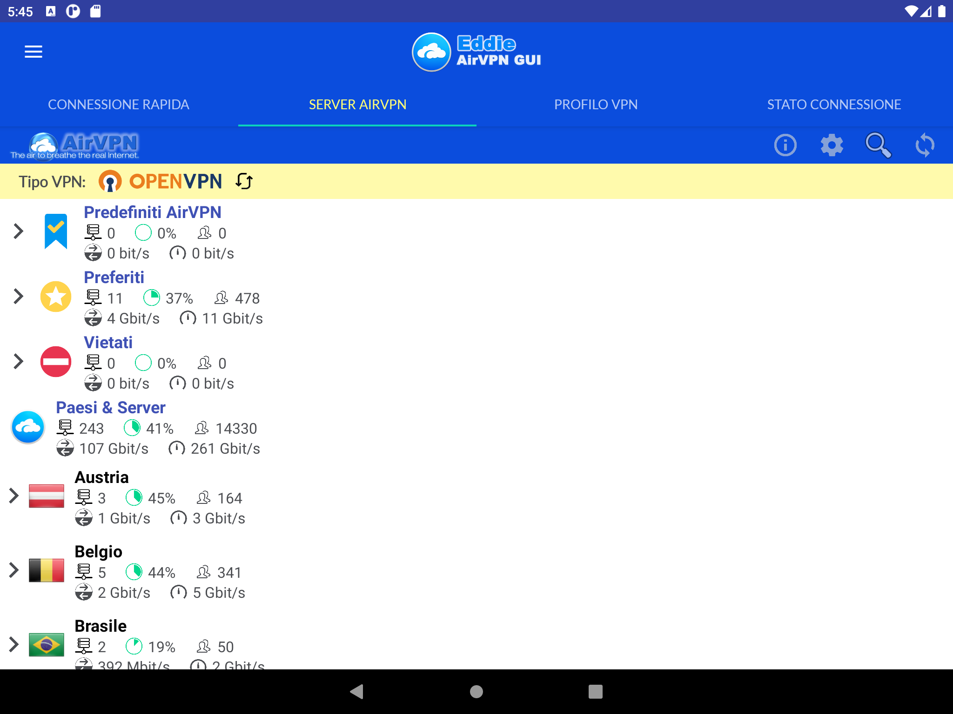Screen dimensions: 953x714
Task: Tap the Android home button
Action: tap(476, 692)
